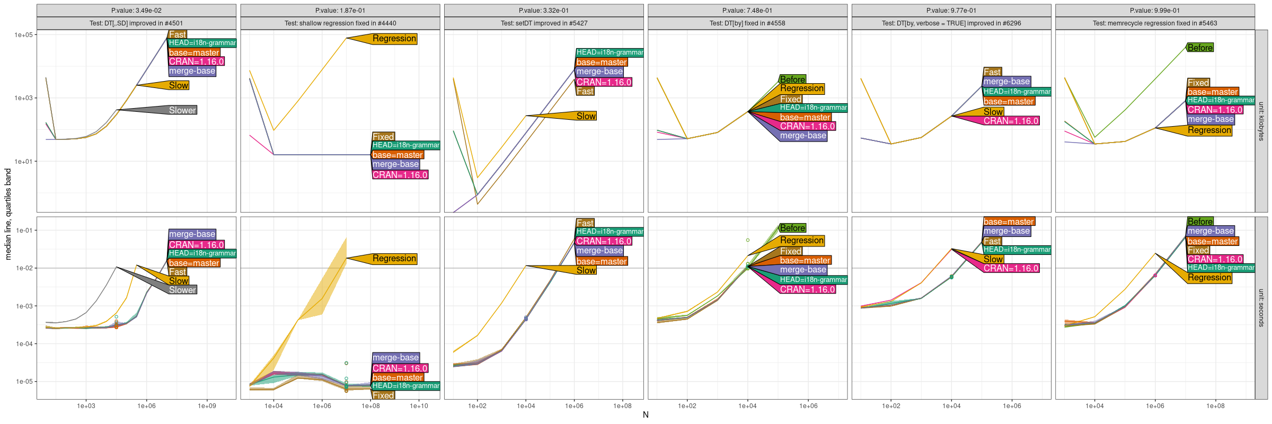Viewport: 1272px width, 424px height.
Task: Click 'merge-base' label in shallow regression seconds panel
Action: click(x=395, y=357)
